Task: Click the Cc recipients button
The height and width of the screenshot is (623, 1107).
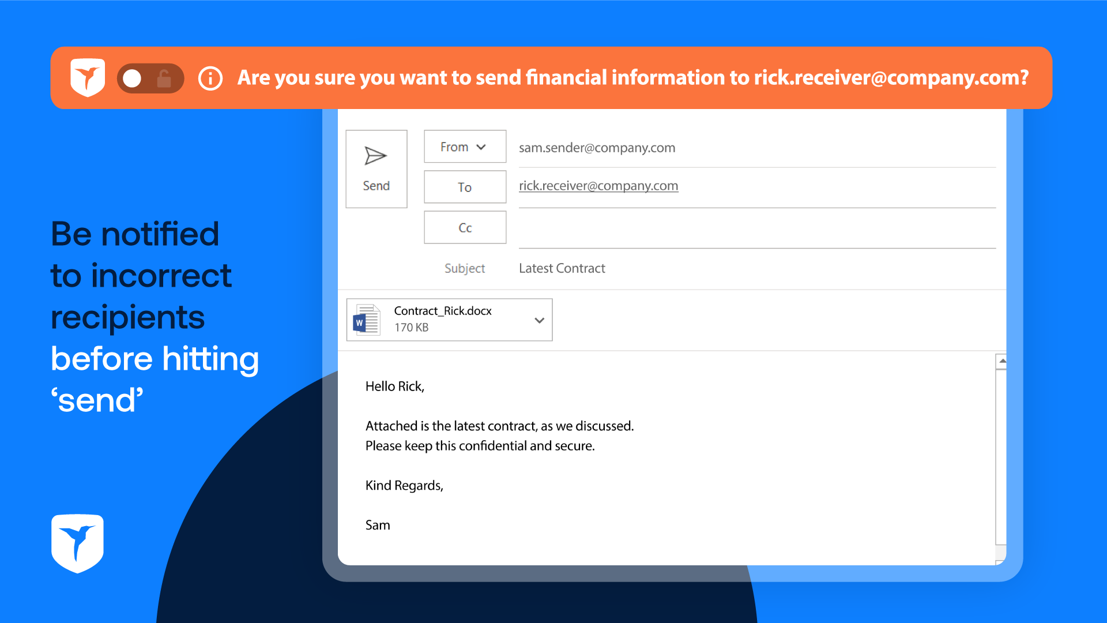Action: click(x=465, y=228)
